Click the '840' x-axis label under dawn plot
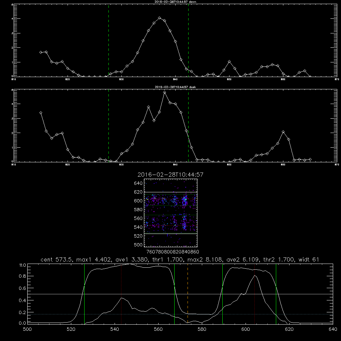 point(176,79)
